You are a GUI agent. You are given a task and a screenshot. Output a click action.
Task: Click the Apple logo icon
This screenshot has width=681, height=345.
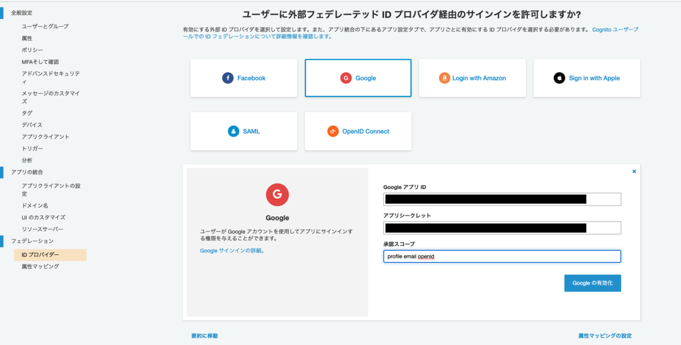coord(560,78)
